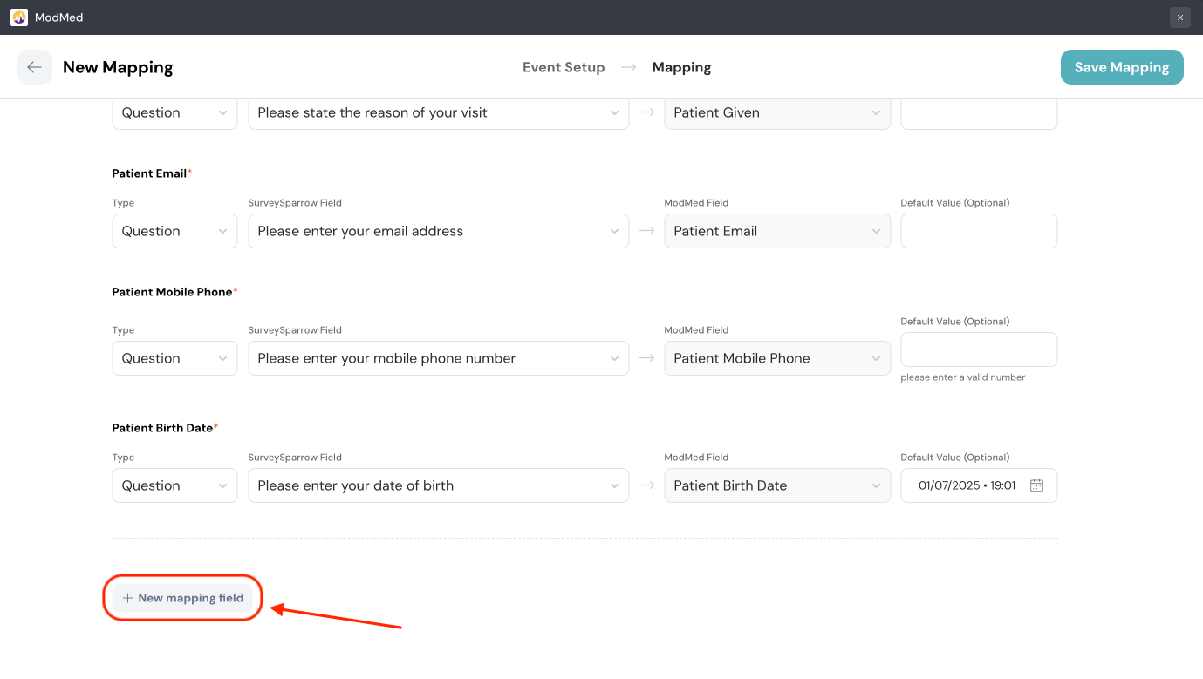Open Patient Mobile Phone type dropdown
This screenshot has height=679, width=1203.
coord(174,358)
